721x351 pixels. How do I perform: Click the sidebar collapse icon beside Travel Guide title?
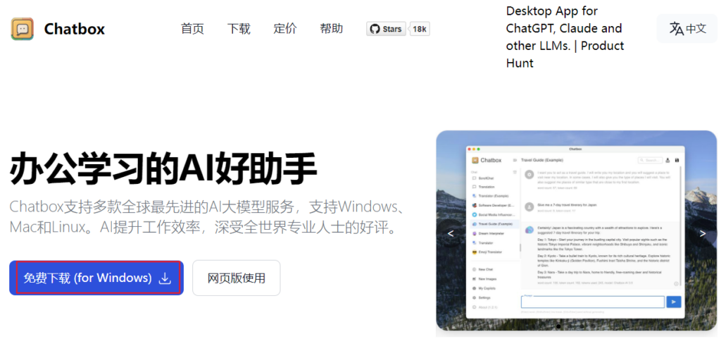(515, 160)
